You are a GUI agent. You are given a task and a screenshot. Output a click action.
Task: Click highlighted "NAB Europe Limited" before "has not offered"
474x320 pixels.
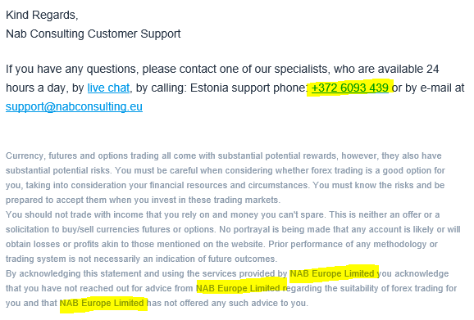tap(102, 303)
